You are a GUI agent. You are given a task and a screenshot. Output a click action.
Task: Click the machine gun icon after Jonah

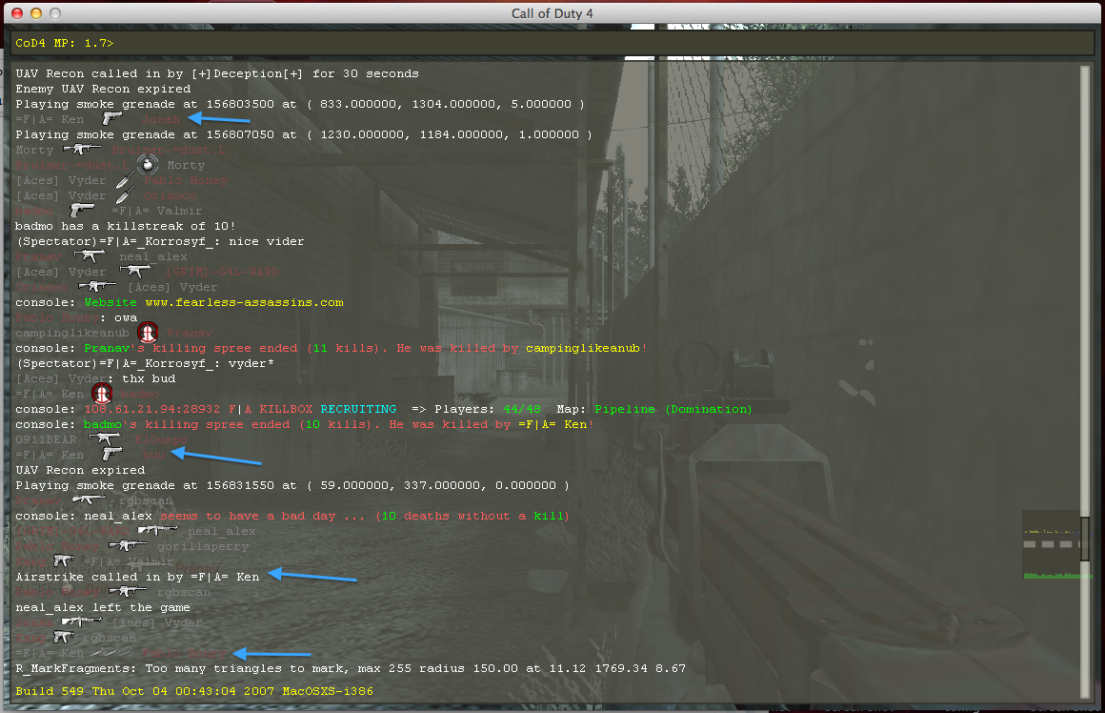coord(81,621)
